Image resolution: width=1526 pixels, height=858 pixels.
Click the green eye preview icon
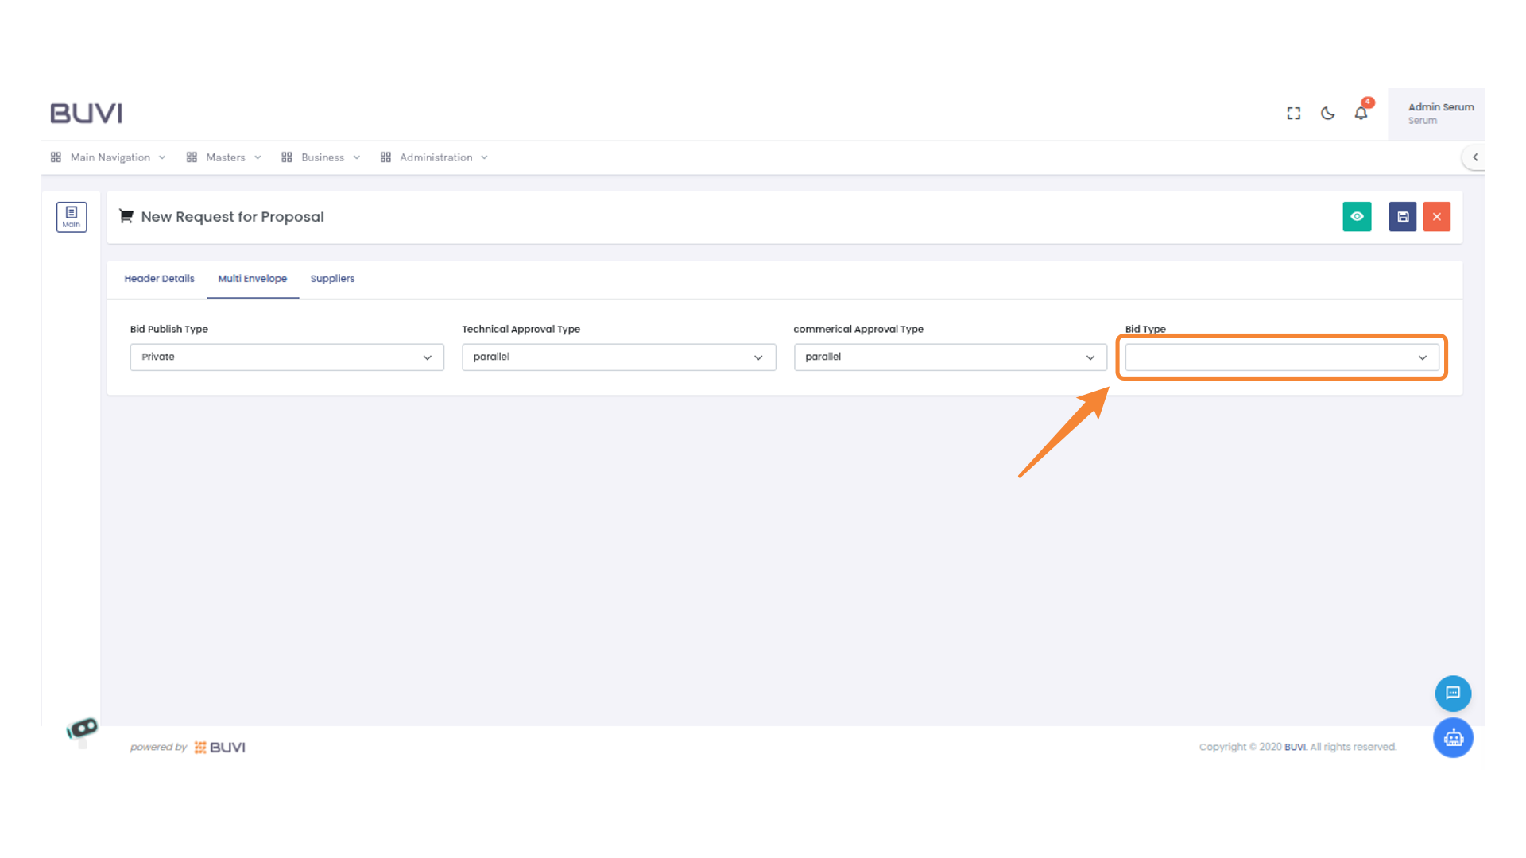click(1357, 216)
